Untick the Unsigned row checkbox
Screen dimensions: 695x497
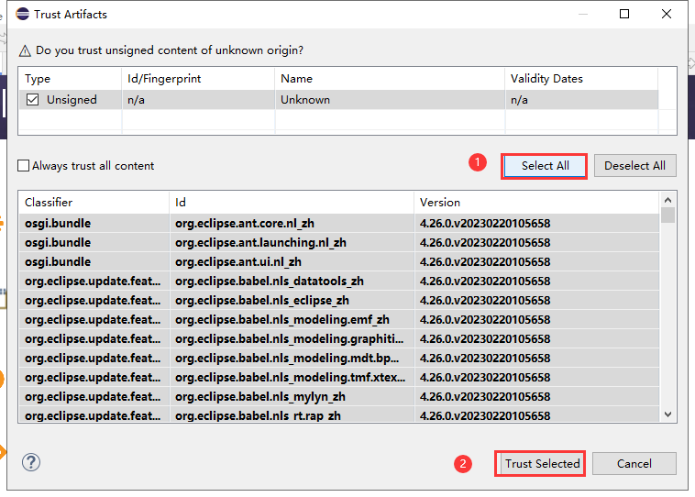tap(32, 99)
